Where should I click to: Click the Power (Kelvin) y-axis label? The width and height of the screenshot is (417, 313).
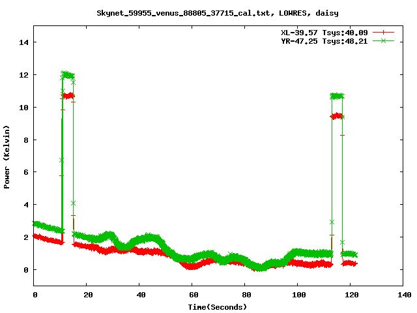[7, 157]
